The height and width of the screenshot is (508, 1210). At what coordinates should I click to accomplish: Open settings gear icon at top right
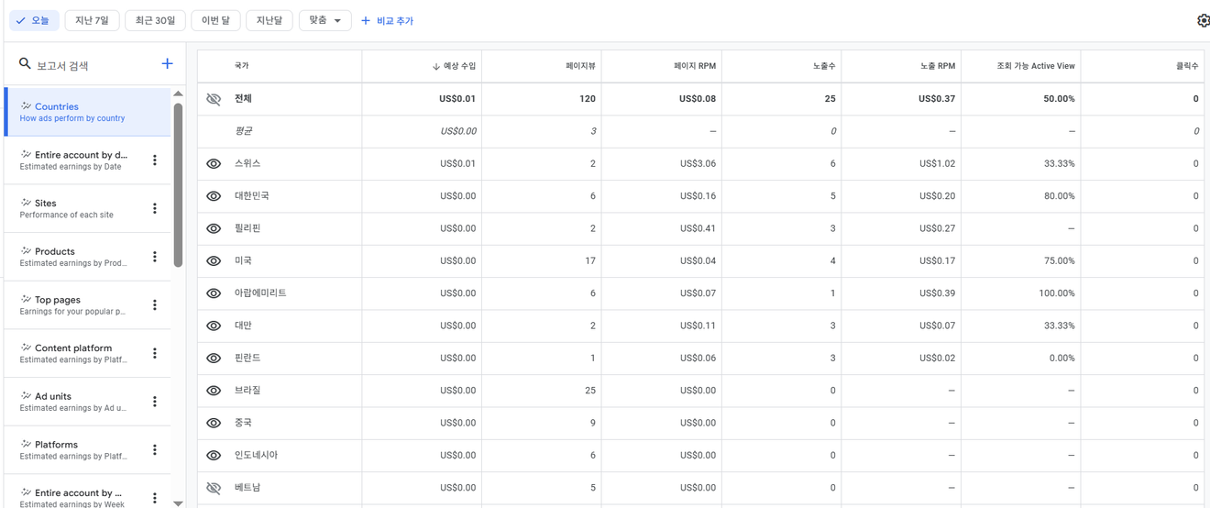(x=1203, y=20)
